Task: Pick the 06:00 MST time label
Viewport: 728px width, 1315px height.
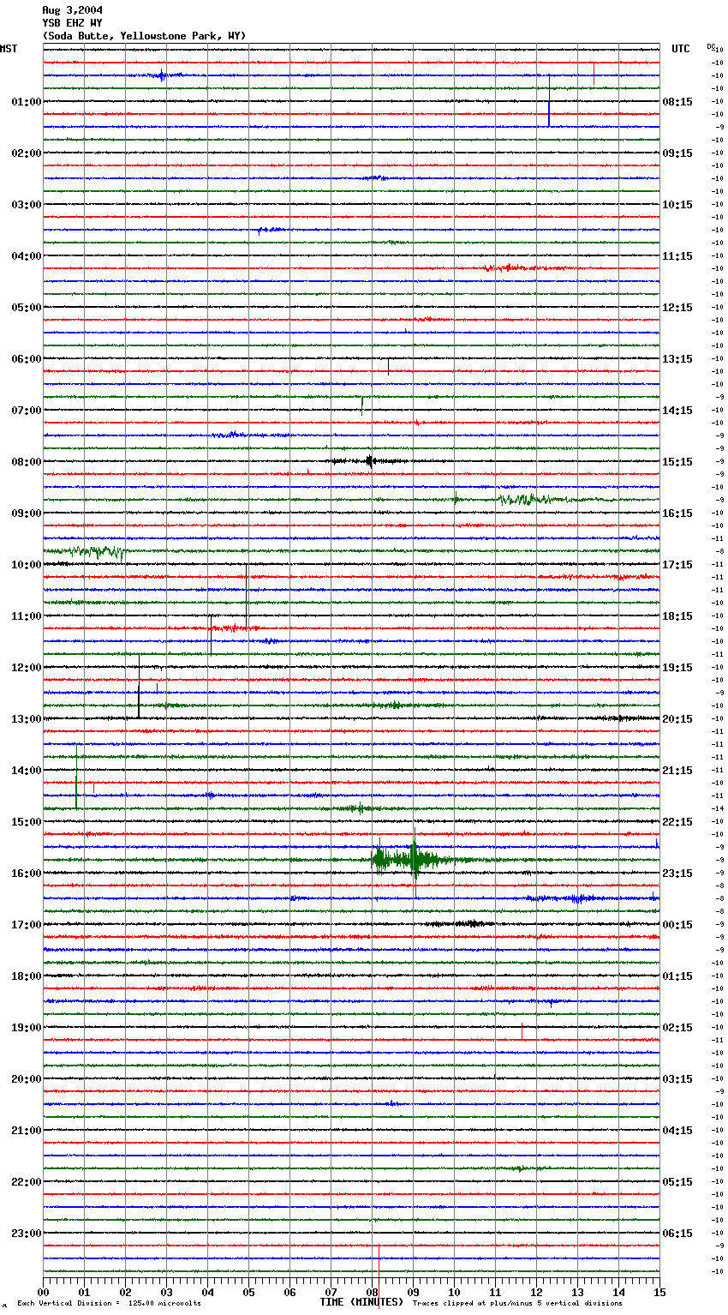Action: coord(27,359)
